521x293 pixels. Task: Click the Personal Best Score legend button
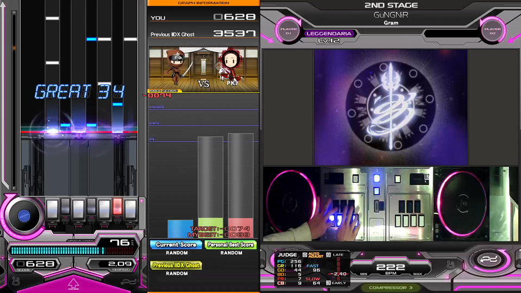point(230,245)
